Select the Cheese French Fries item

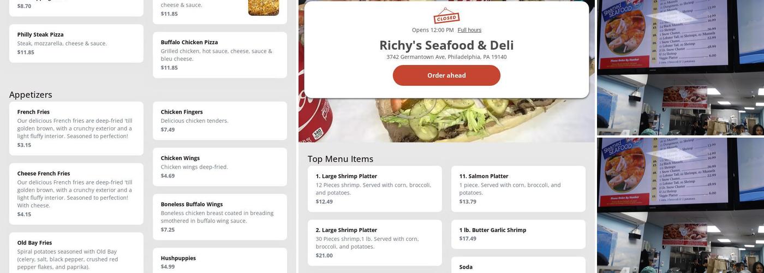pyautogui.click(x=76, y=194)
